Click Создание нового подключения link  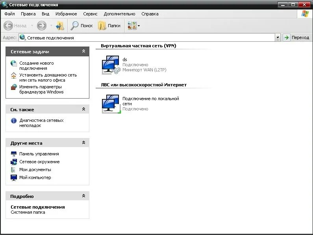[x=37, y=66]
